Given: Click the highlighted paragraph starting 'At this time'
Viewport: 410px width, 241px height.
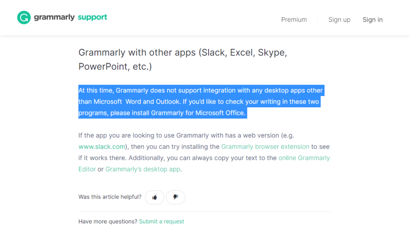Looking at the screenshot, I should tap(201, 102).
